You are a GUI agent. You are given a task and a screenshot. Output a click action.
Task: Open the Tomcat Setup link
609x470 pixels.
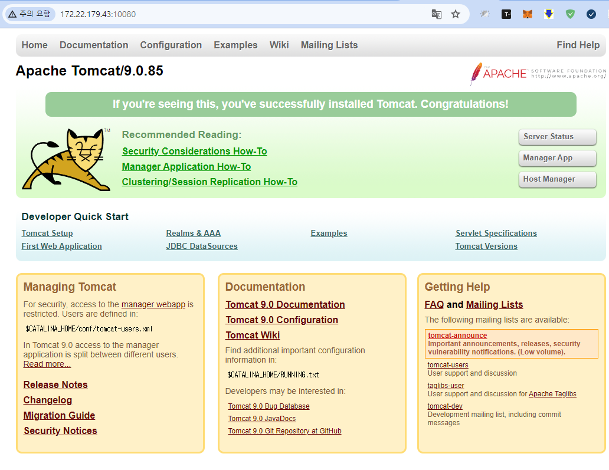(47, 234)
